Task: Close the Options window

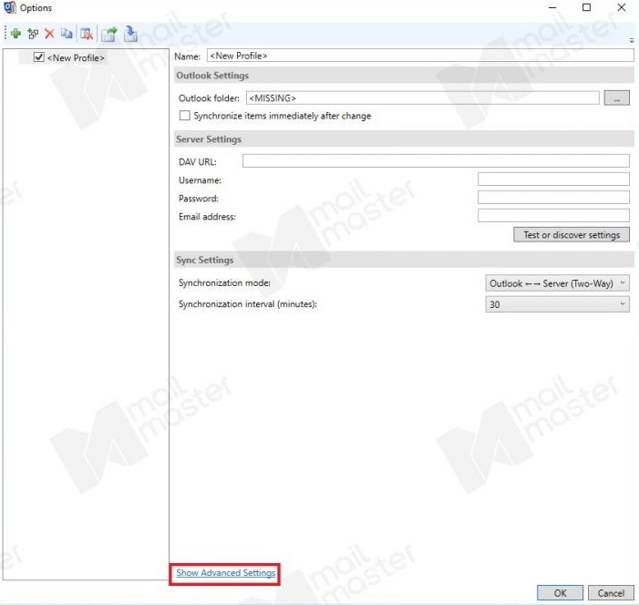Action: point(621,7)
